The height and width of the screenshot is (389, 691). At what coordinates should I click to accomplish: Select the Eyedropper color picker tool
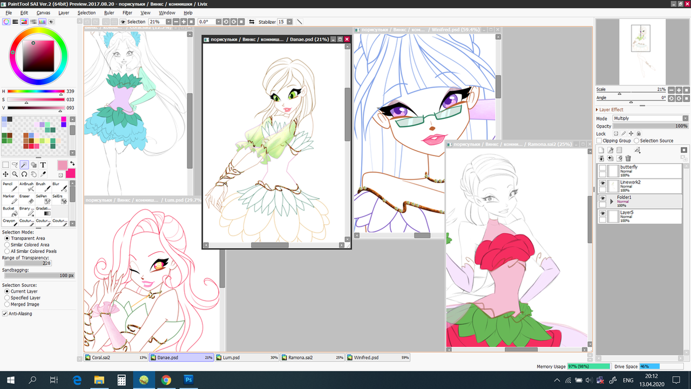[43, 174]
